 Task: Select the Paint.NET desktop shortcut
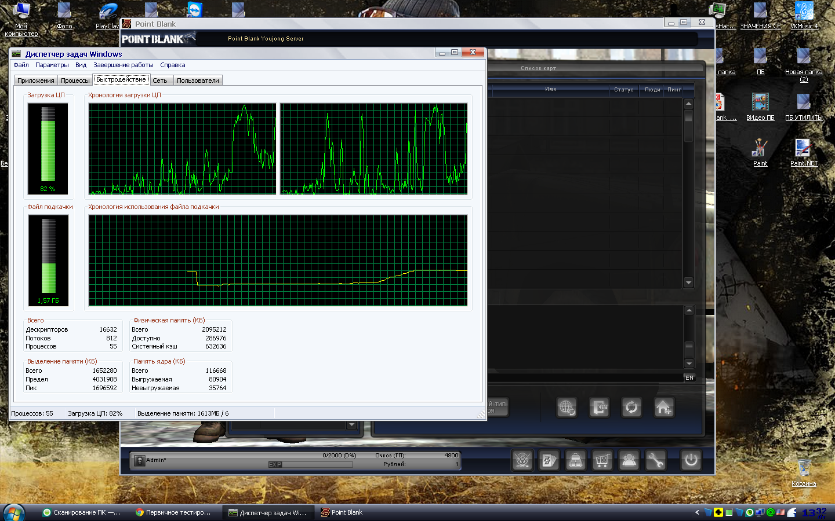click(804, 153)
